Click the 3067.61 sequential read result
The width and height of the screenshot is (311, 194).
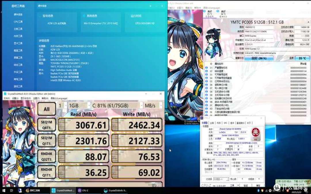(x=84, y=125)
